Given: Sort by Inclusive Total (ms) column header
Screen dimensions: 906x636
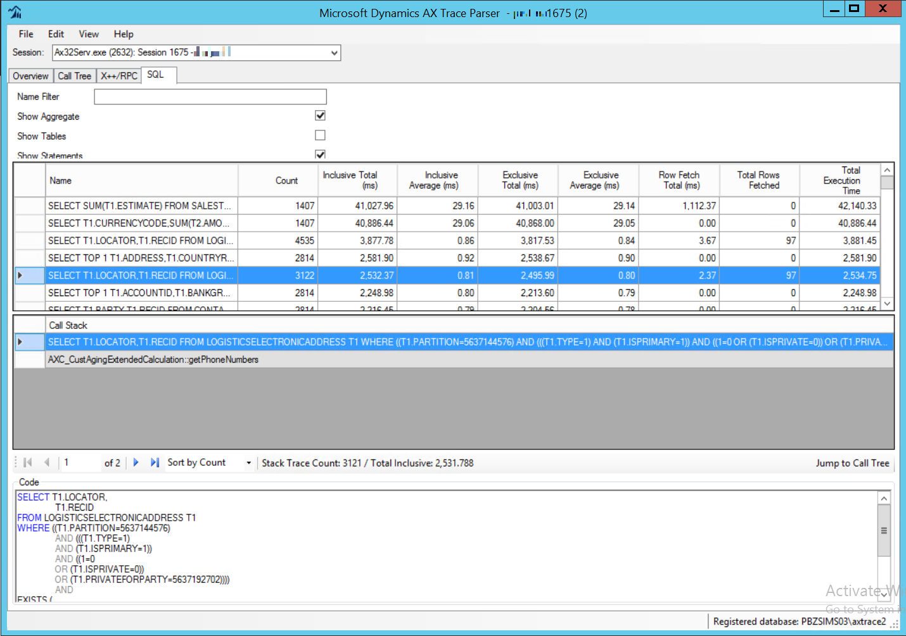Looking at the screenshot, I should 358,180.
